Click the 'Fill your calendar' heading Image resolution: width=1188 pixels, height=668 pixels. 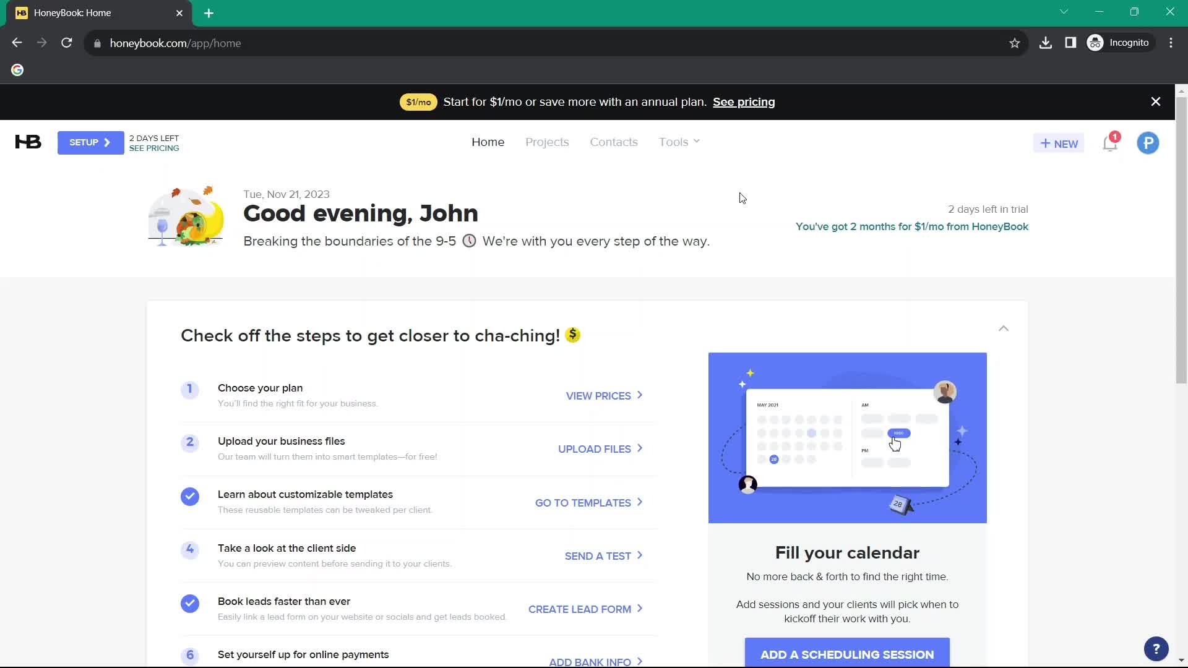[x=847, y=552]
